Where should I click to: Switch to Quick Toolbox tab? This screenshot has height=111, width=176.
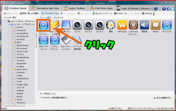tap(74, 8)
